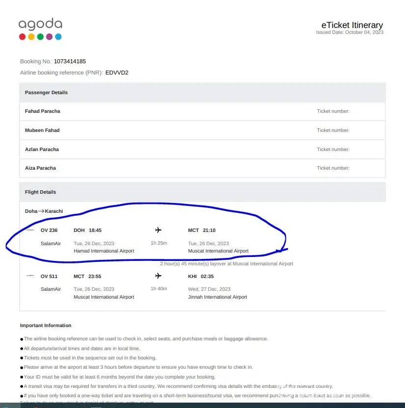Screen dimensions: 405x408
Task: Click departure "MCT 23:55"
Action: coord(87,277)
